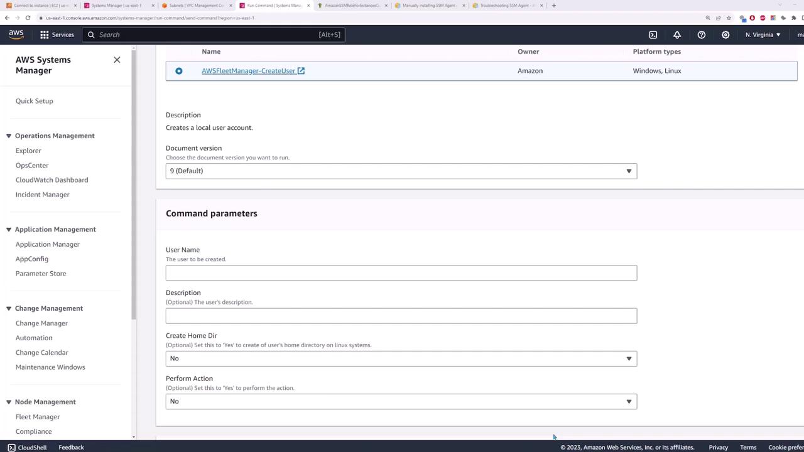Open the Privacy link in the footer
804x452 pixels.
pos(718,448)
